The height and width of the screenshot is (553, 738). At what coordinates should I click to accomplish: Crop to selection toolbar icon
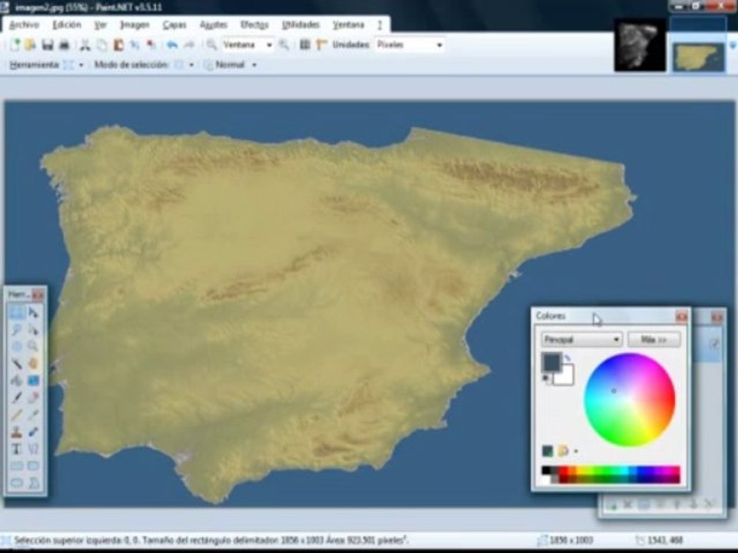click(x=135, y=45)
